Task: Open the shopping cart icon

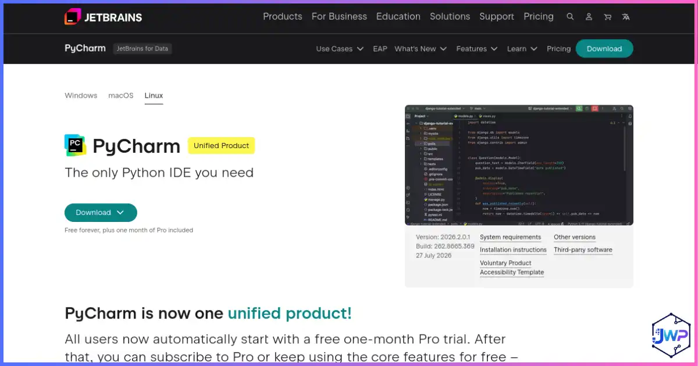Action: click(608, 17)
